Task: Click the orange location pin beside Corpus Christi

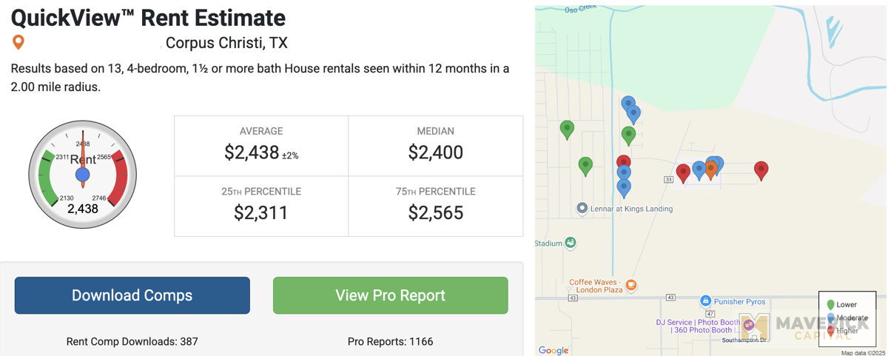Action: (x=19, y=42)
